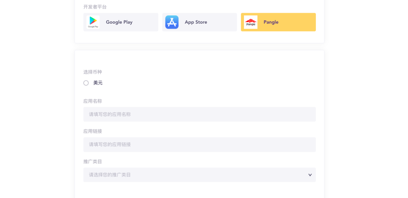Click the Pangle logo icon
Viewport: 408px width, 198px height.
[250, 22]
